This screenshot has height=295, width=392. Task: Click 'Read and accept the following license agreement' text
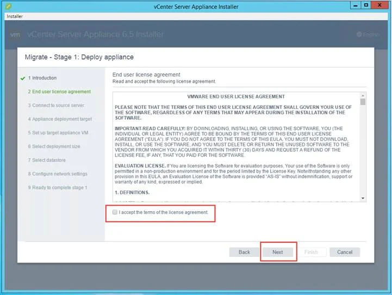pos(164,81)
